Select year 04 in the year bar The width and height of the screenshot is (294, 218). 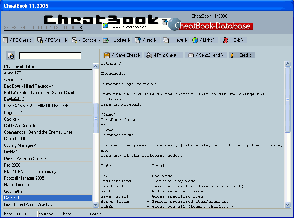[x=65, y=28]
